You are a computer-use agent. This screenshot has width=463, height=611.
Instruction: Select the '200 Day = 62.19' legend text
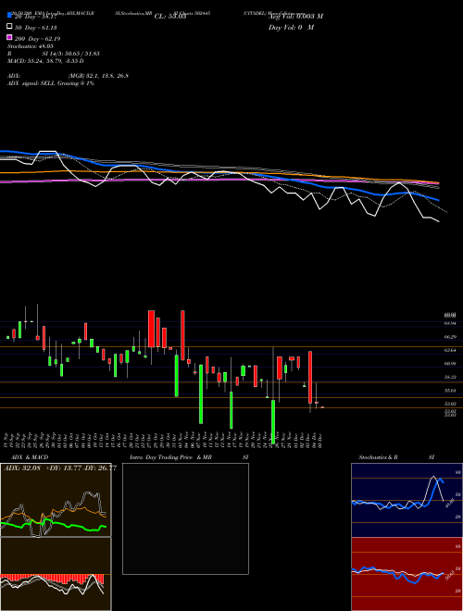pyautogui.click(x=37, y=38)
